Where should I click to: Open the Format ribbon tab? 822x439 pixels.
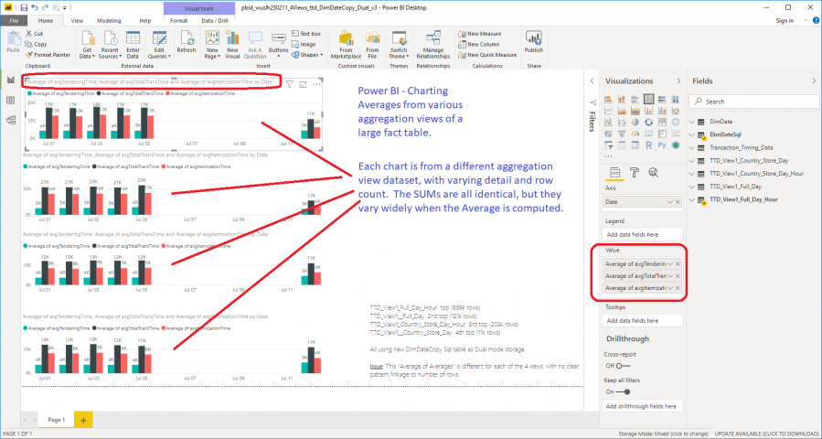pyautogui.click(x=179, y=20)
